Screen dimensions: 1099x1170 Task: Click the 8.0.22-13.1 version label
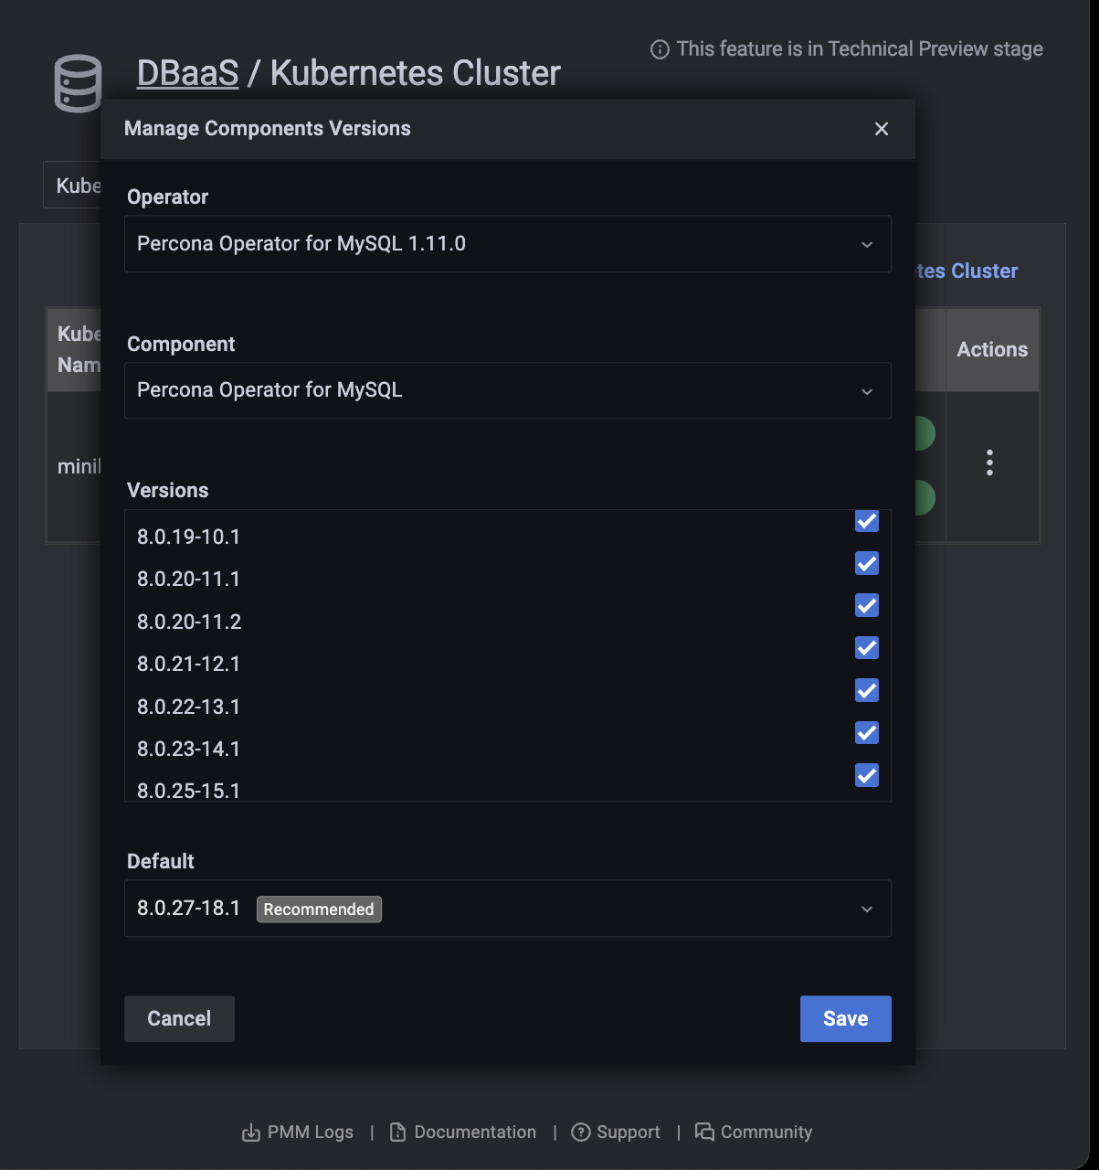tap(189, 707)
